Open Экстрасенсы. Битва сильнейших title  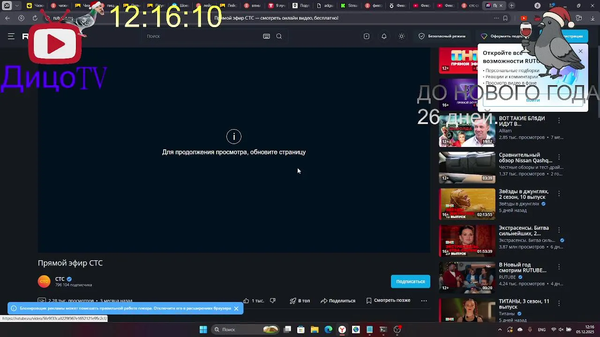pyautogui.click(x=524, y=231)
